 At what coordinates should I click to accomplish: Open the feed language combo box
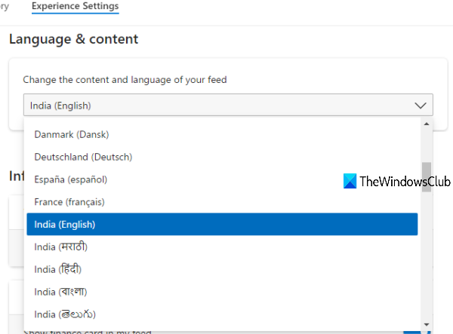(x=227, y=106)
